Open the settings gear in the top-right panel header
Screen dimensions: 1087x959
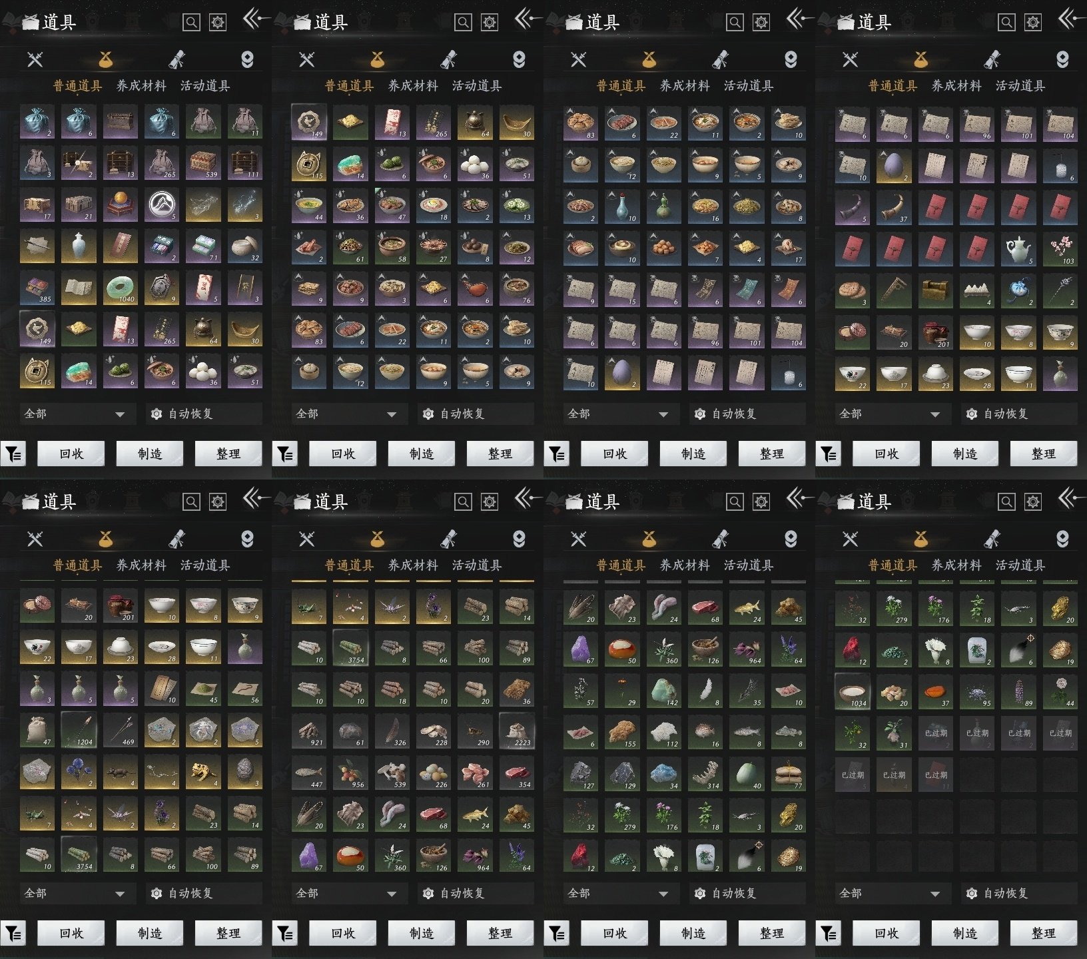[1033, 23]
